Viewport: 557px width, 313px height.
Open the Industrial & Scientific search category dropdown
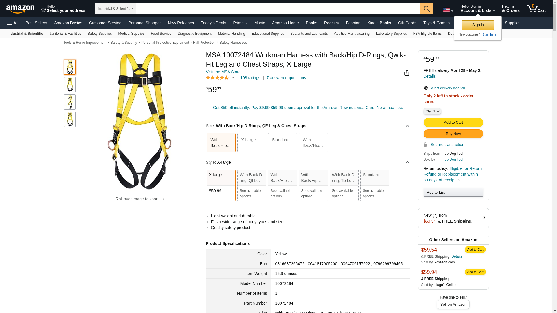pos(115,9)
